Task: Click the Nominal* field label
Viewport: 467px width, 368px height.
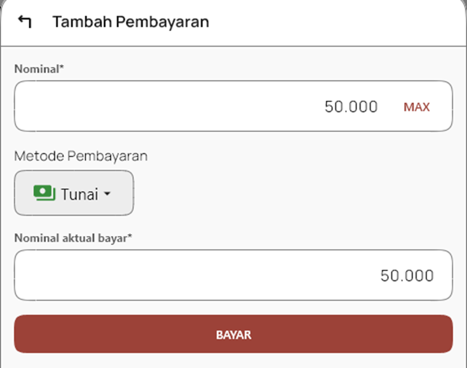Action: [x=39, y=69]
